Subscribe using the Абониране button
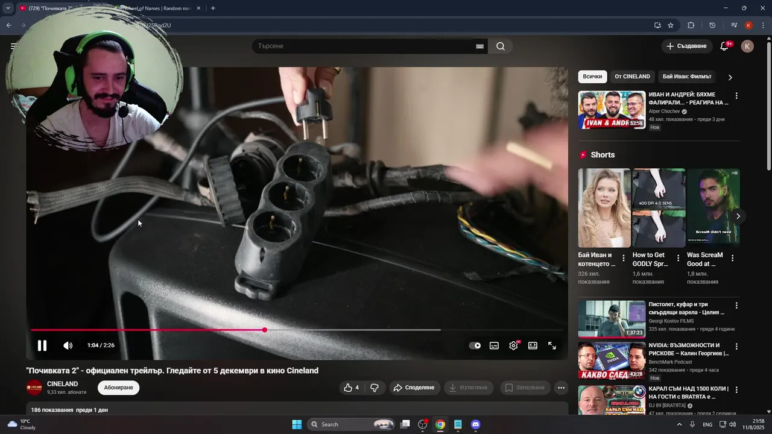The image size is (772, 434). click(x=118, y=388)
